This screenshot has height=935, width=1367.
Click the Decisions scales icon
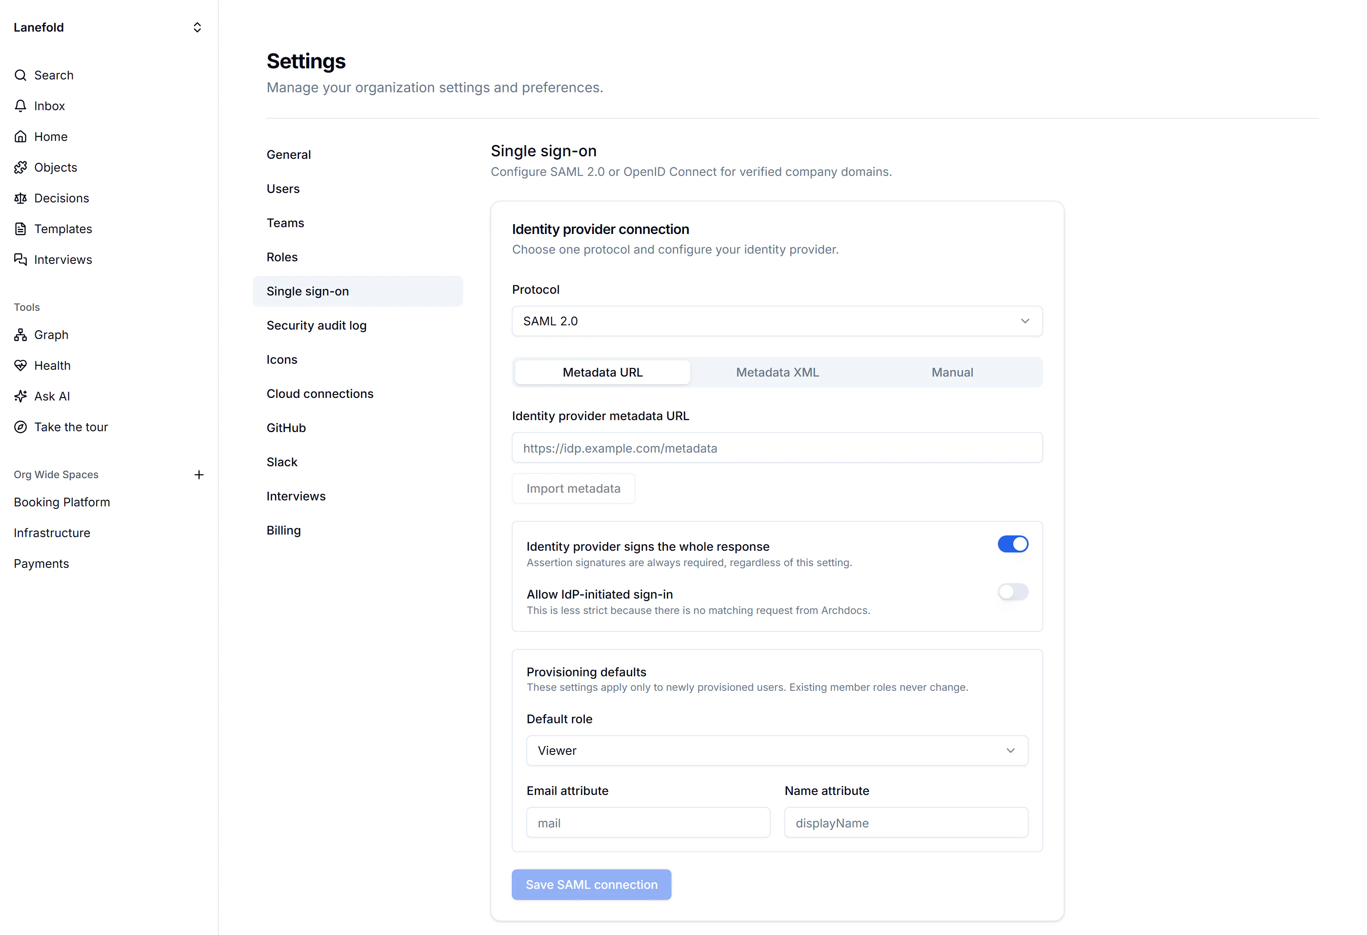[21, 198]
